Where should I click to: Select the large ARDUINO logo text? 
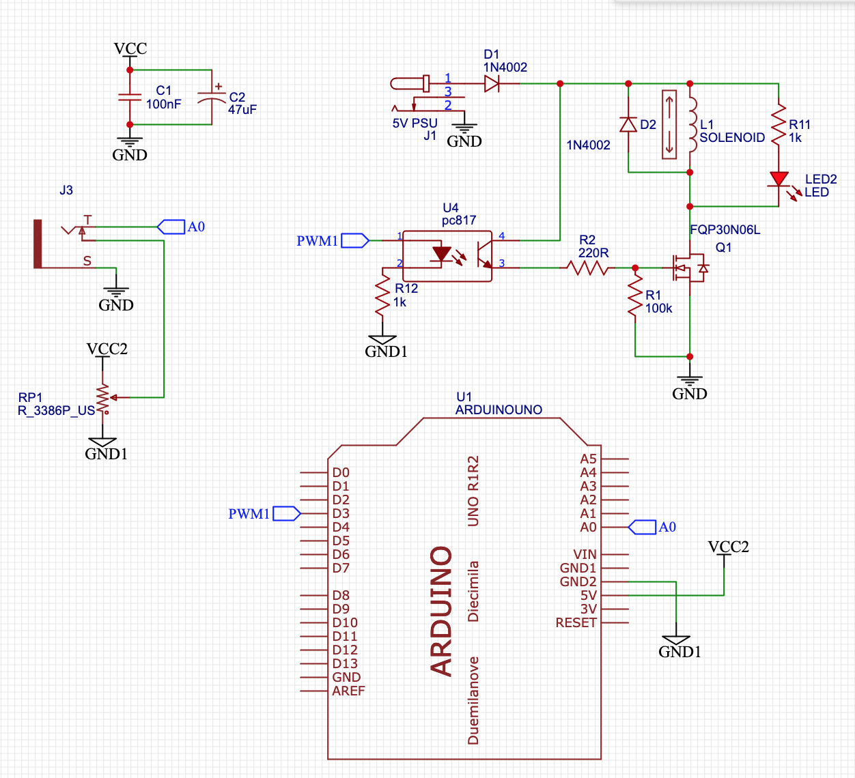click(x=442, y=611)
